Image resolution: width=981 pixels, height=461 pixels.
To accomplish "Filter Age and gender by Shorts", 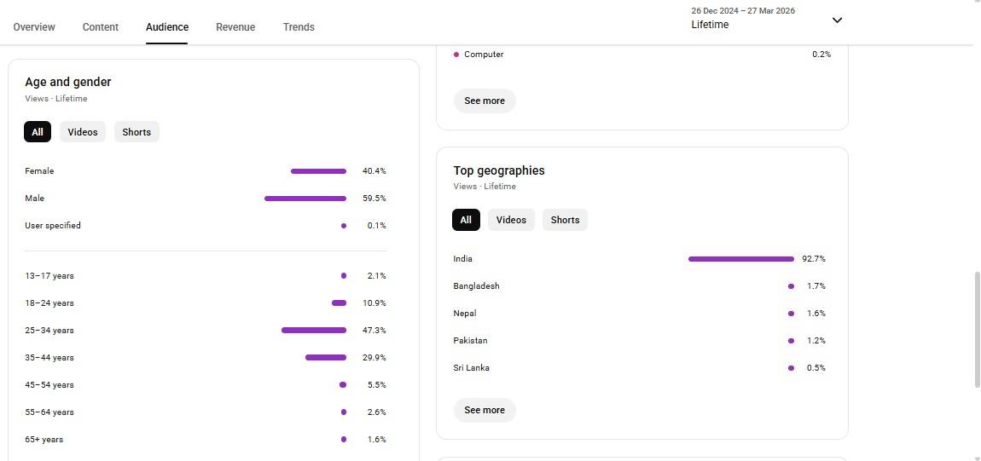I will coord(136,132).
